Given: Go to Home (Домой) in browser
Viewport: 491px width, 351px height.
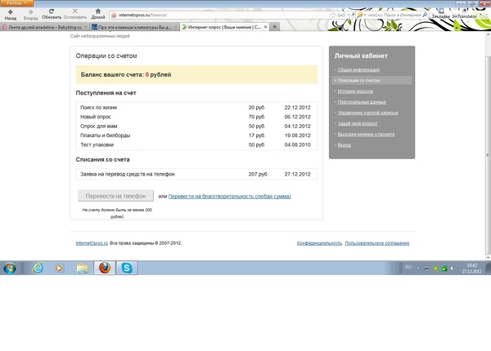Looking at the screenshot, I should (97, 12).
